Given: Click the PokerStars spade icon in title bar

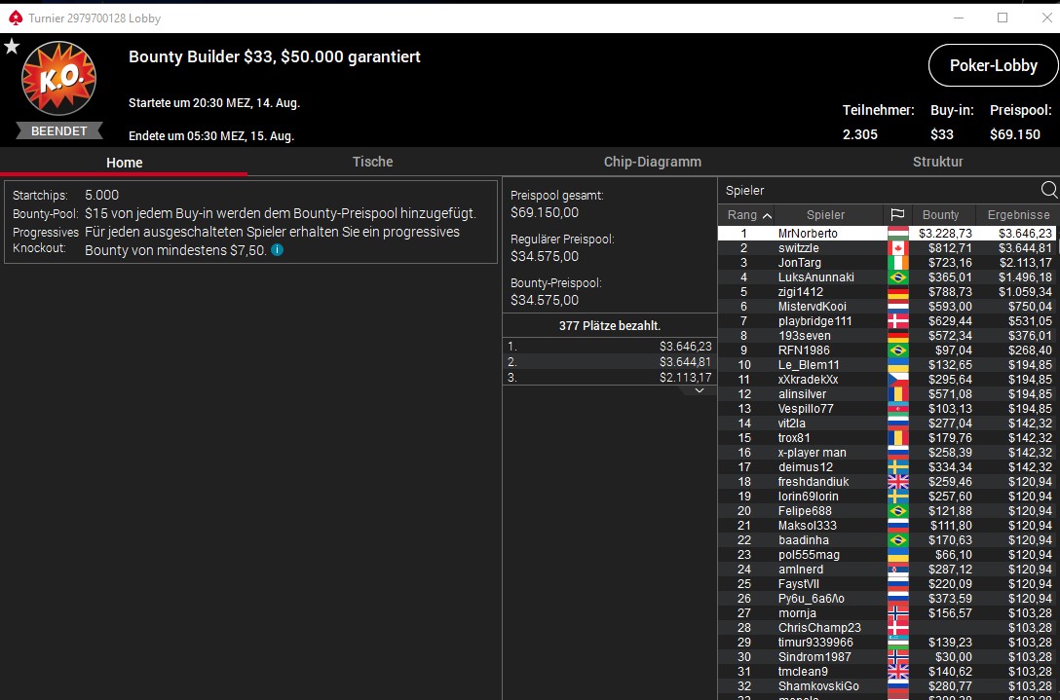Looking at the screenshot, I should [15, 18].
